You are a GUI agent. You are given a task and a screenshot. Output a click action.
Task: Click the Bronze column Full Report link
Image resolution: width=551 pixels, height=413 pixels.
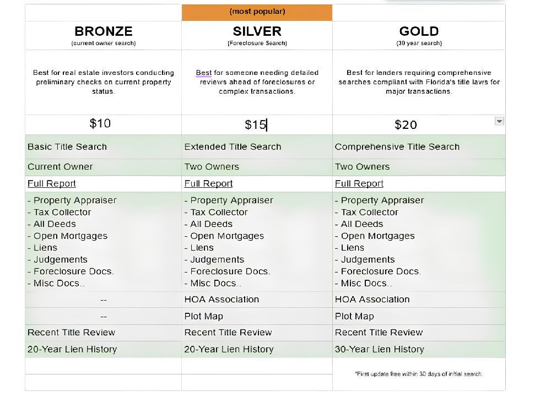[x=52, y=184]
